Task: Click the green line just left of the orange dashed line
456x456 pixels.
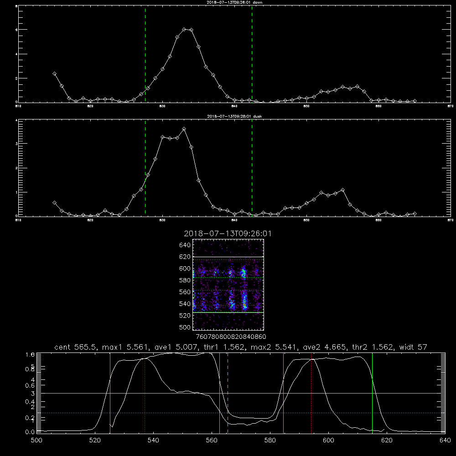Action: click(x=220, y=393)
